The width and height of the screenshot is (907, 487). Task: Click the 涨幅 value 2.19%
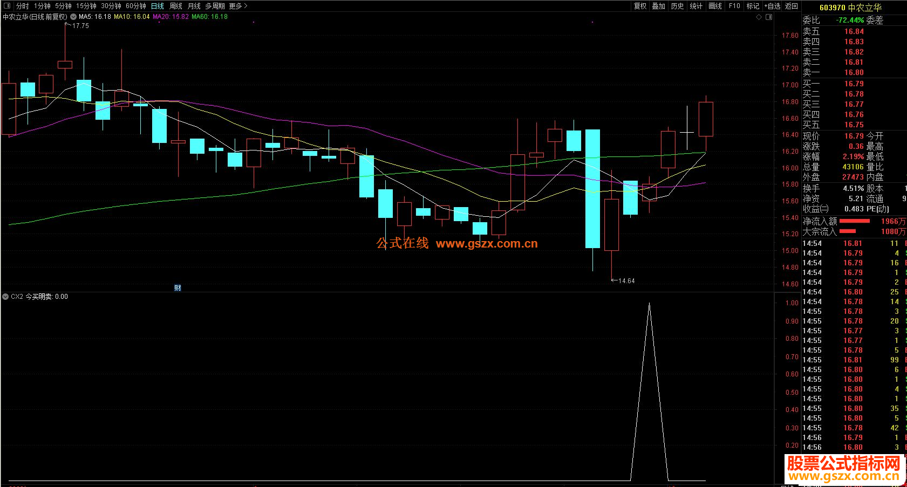pyautogui.click(x=853, y=156)
